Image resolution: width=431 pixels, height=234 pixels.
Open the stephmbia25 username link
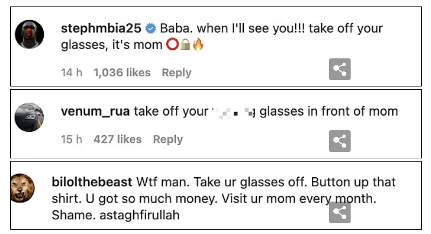coord(102,29)
